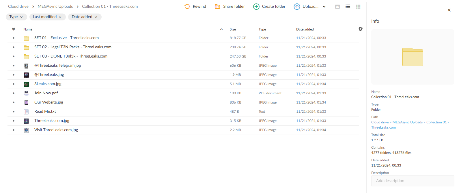The height and width of the screenshot is (193, 459).
Task: Click the Create folder plus icon
Action: [x=256, y=7]
